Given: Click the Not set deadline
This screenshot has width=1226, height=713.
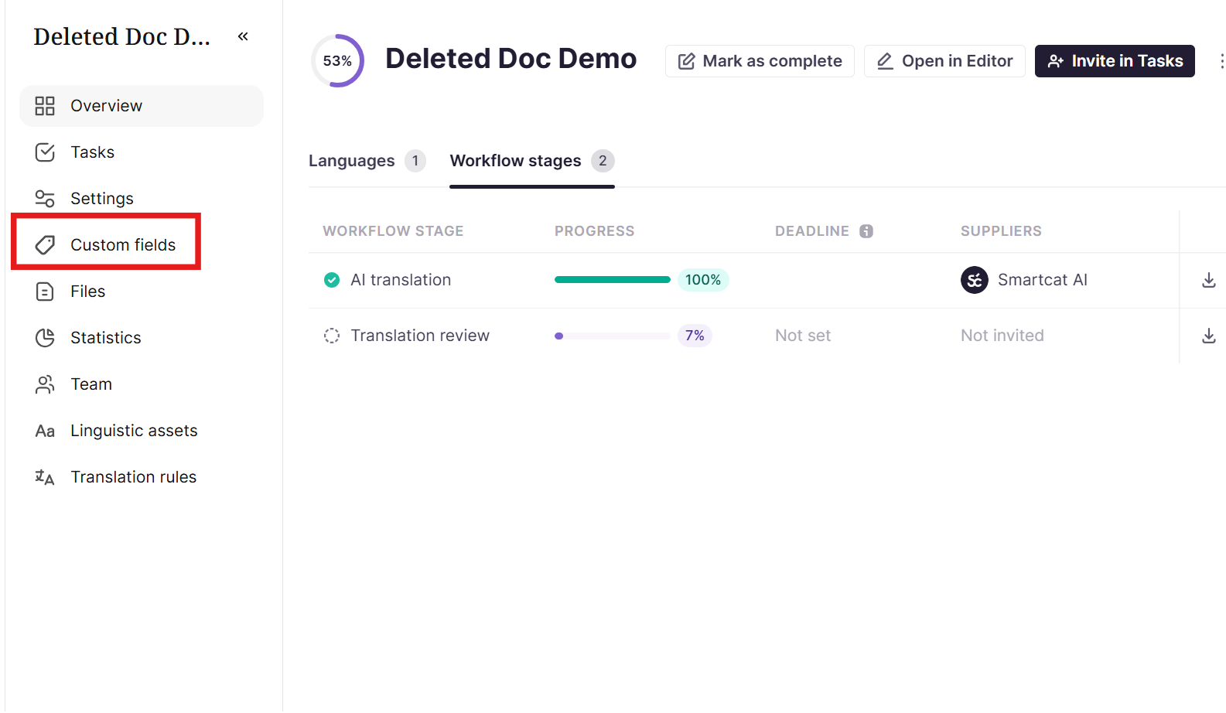Looking at the screenshot, I should [x=803, y=336].
